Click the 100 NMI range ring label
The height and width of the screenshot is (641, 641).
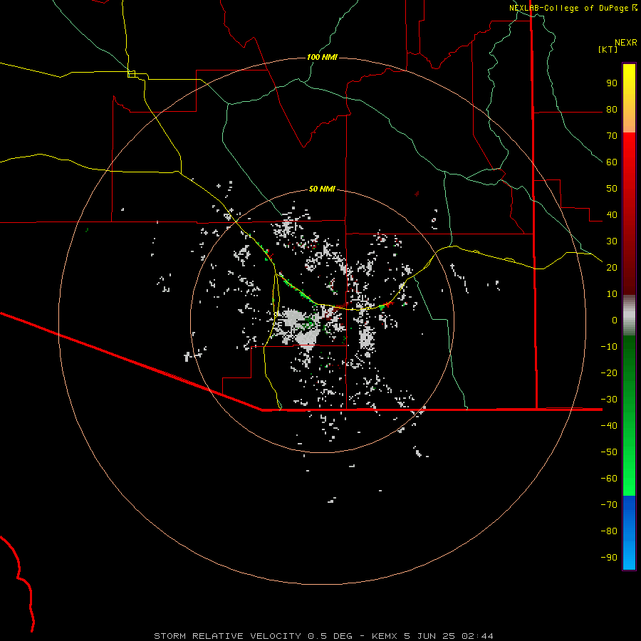tap(322, 57)
